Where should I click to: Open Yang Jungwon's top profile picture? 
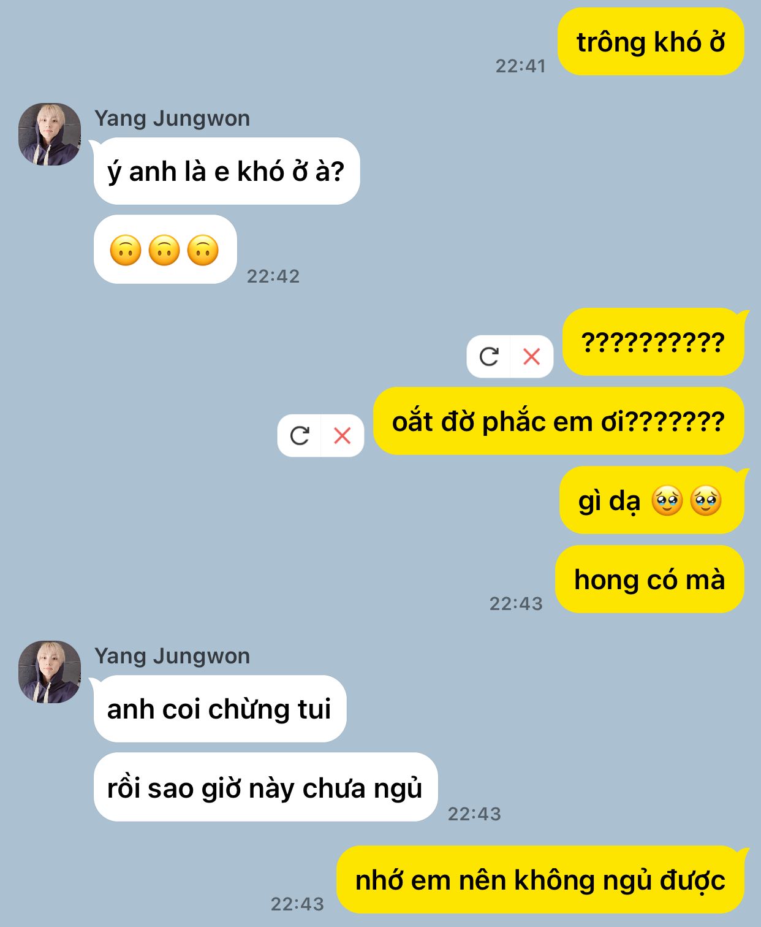pyautogui.click(x=50, y=134)
